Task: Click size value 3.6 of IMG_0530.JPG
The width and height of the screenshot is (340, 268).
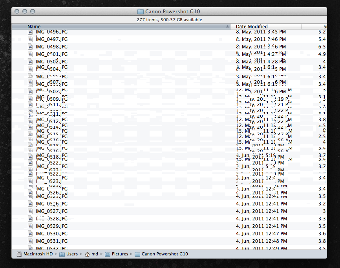Action: [322, 233]
